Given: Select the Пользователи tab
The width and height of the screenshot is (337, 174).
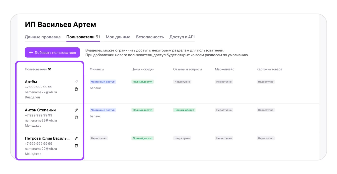Looking at the screenshot, I should coord(83,37).
